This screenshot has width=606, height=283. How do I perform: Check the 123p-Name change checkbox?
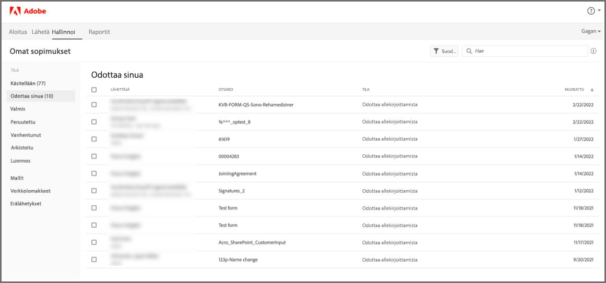pos(94,260)
